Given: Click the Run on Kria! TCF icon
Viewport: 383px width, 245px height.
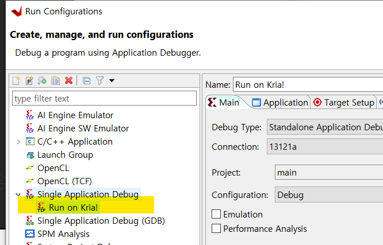Looking at the screenshot, I should click(x=41, y=207).
